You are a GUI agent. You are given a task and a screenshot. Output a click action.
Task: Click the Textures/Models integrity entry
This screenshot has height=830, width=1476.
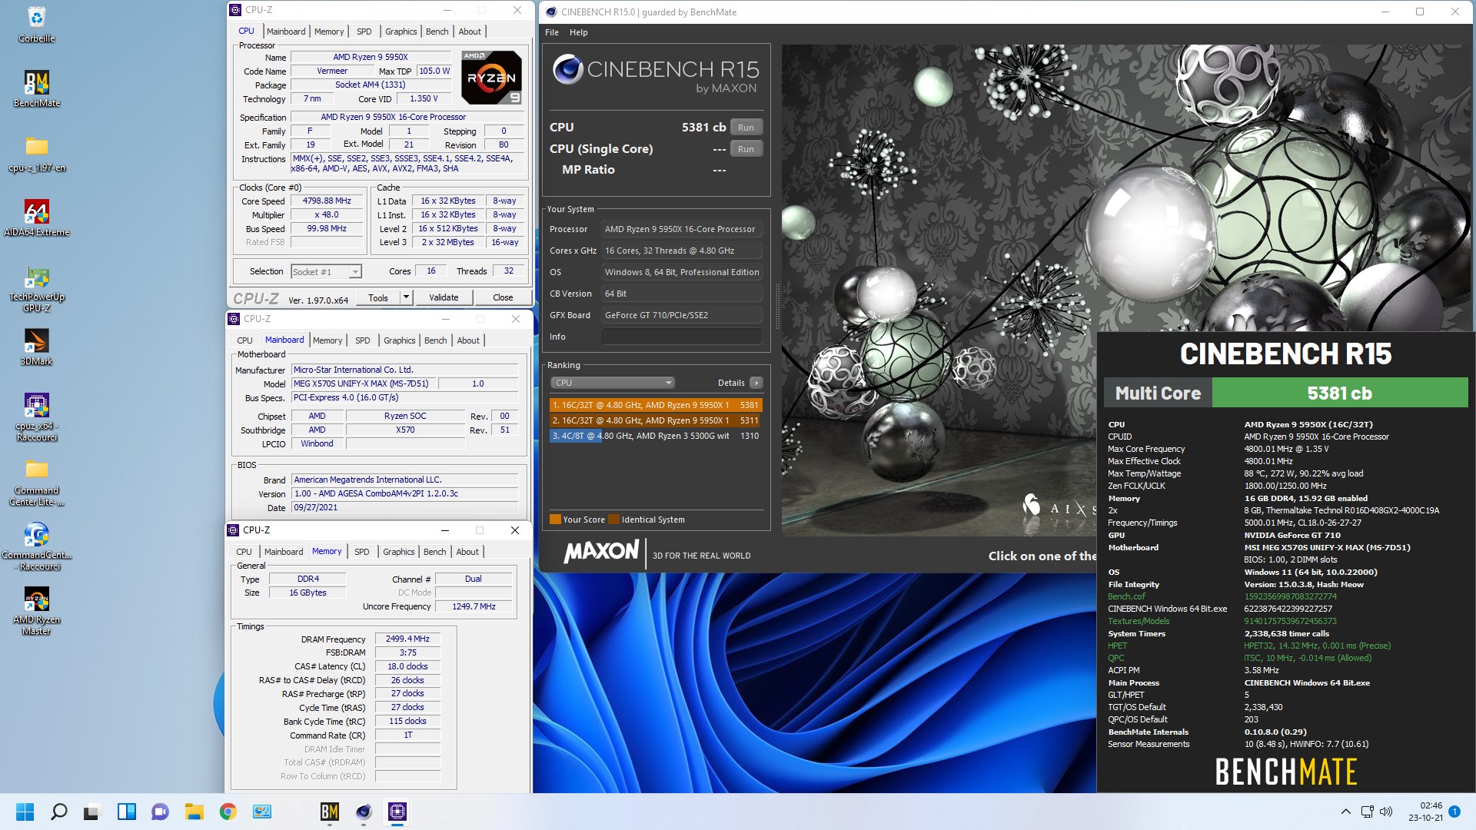pyautogui.click(x=1139, y=621)
